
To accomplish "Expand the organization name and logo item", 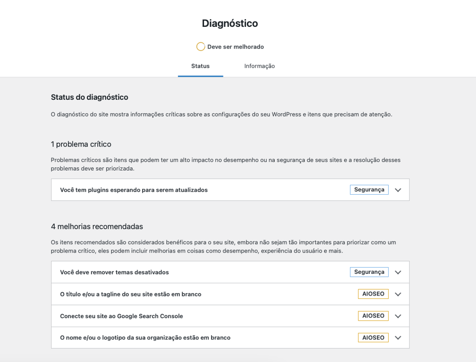I will coord(398,337).
